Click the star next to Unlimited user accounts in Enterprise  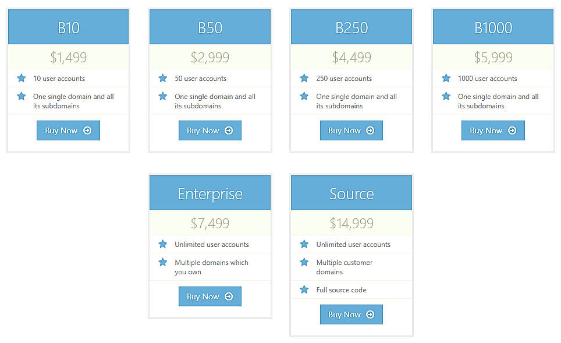[163, 244]
